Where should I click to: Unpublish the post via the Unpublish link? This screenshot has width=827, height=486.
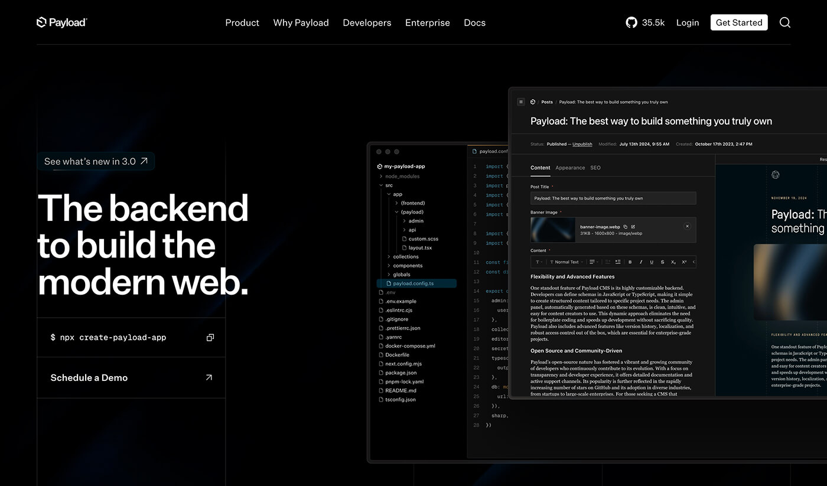(582, 143)
